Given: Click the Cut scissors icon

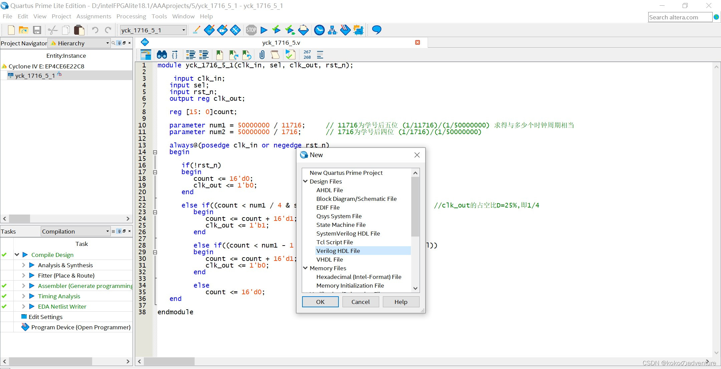Looking at the screenshot, I should coord(53,30).
